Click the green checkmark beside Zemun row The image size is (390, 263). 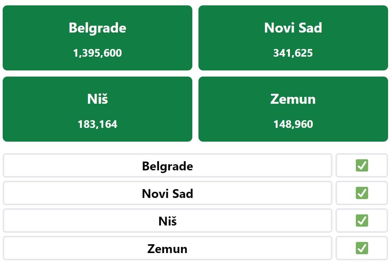[362, 248]
